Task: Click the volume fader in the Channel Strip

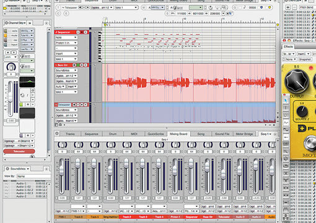Action: tap(11, 97)
